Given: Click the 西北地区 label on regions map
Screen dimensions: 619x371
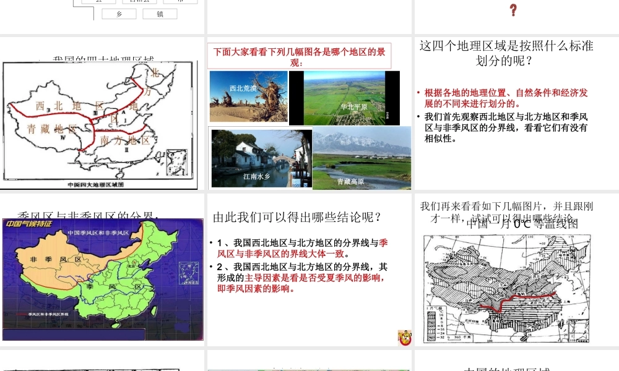Looking at the screenshot, I should pos(69,106).
